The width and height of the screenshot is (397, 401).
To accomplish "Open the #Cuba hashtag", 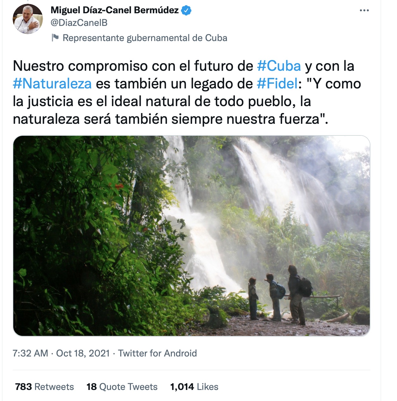I will [x=279, y=66].
